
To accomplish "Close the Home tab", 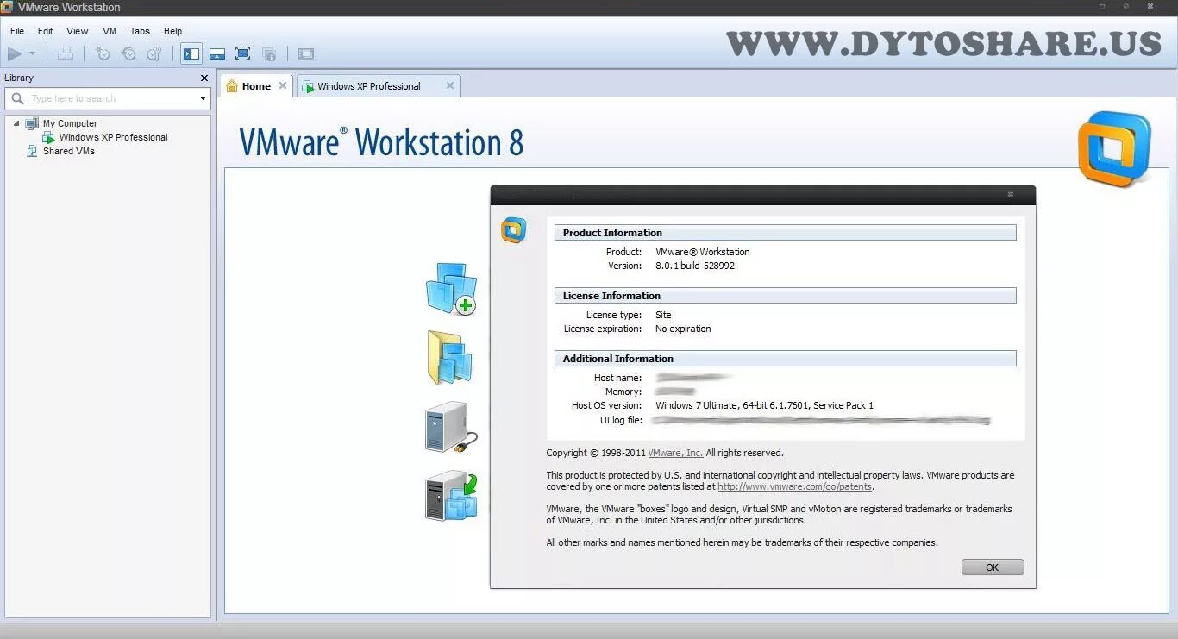I will click(283, 86).
